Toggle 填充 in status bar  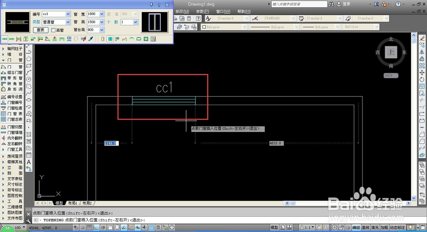(x=375, y=227)
